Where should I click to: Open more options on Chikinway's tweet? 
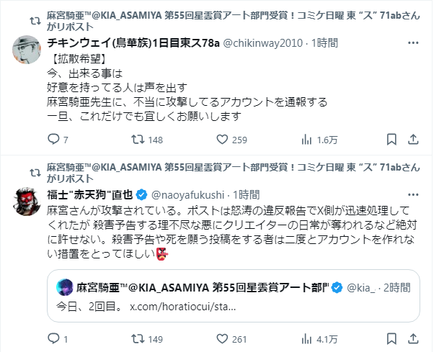[x=412, y=43]
